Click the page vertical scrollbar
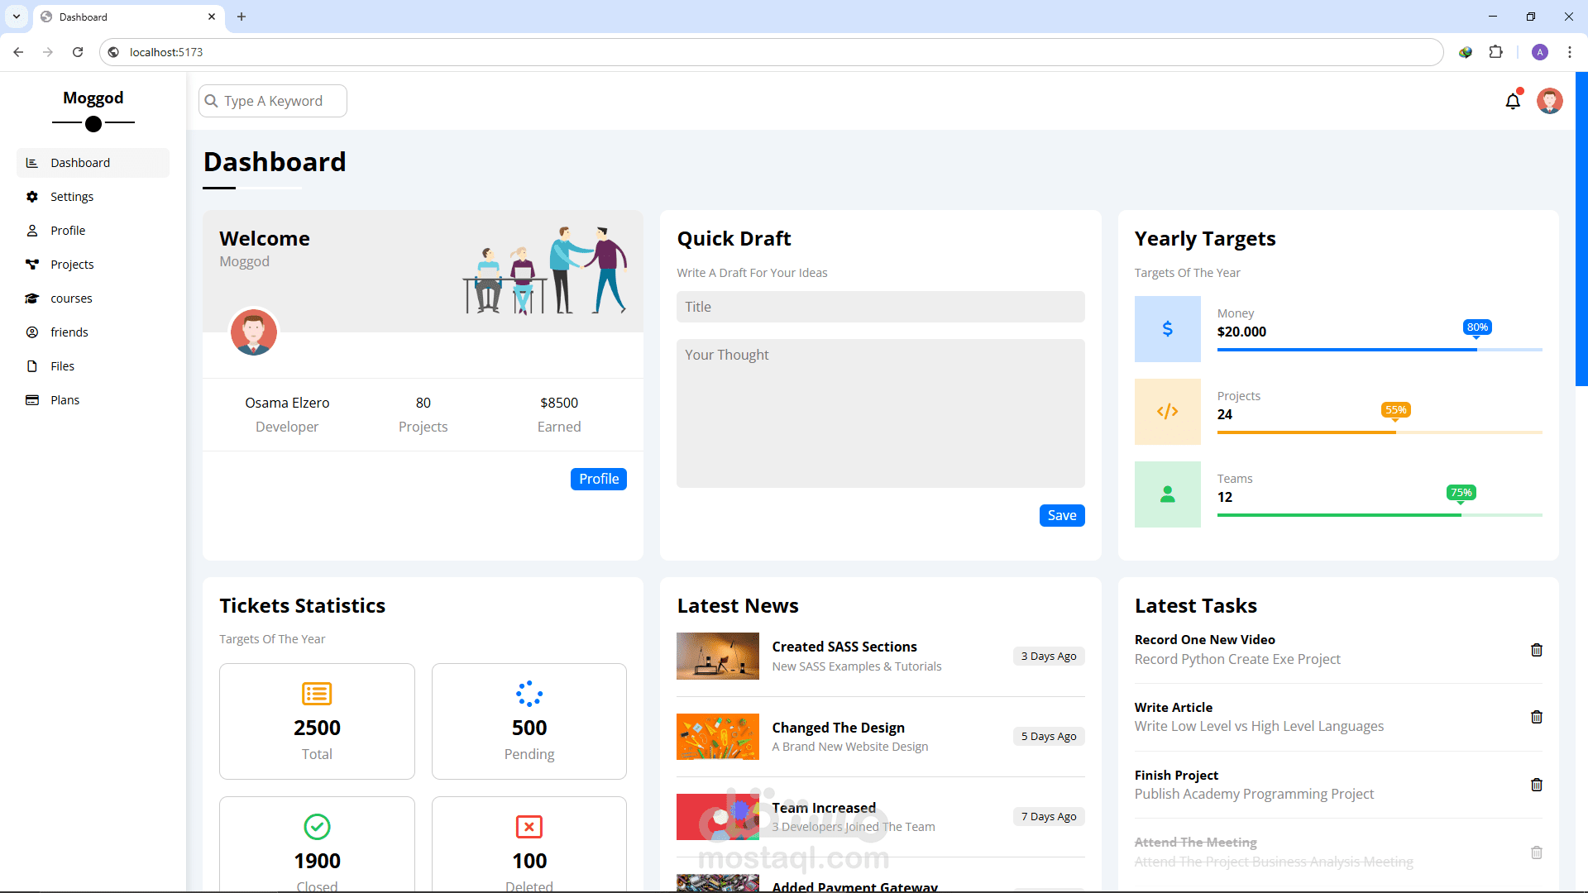The height and width of the screenshot is (893, 1588). coord(1581,229)
